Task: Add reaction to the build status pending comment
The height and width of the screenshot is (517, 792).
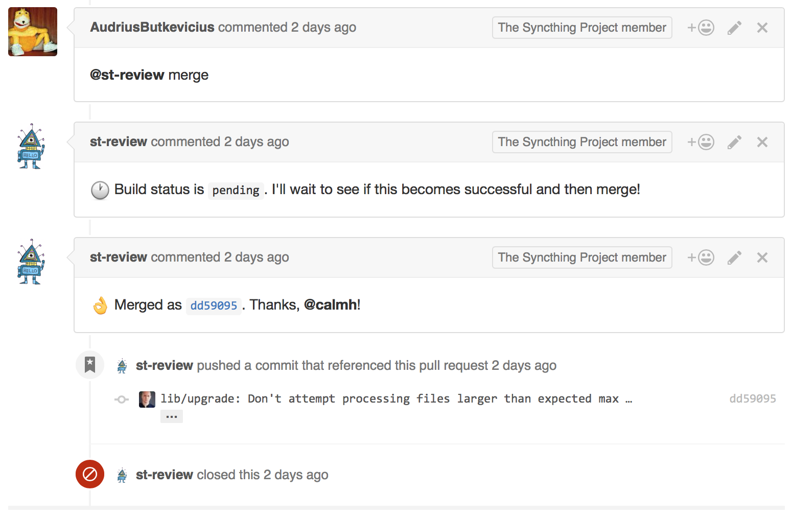Action: [x=701, y=142]
